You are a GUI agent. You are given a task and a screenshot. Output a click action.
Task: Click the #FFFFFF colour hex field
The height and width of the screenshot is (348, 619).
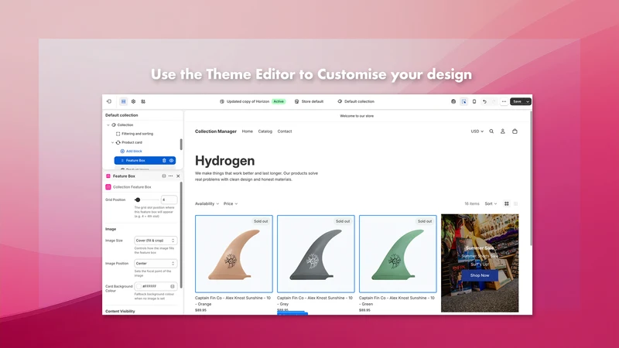tap(156, 286)
